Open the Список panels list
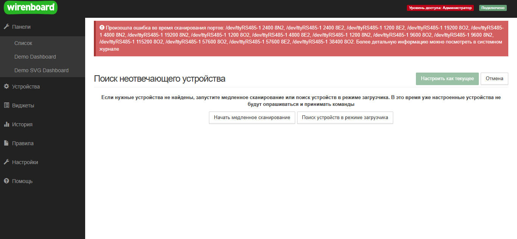Viewport: 517px width, 239px height. click(23, 43)
